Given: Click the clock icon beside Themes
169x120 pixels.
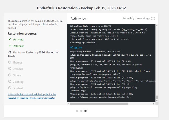Looking at the screenshot, I should (10, 62).
